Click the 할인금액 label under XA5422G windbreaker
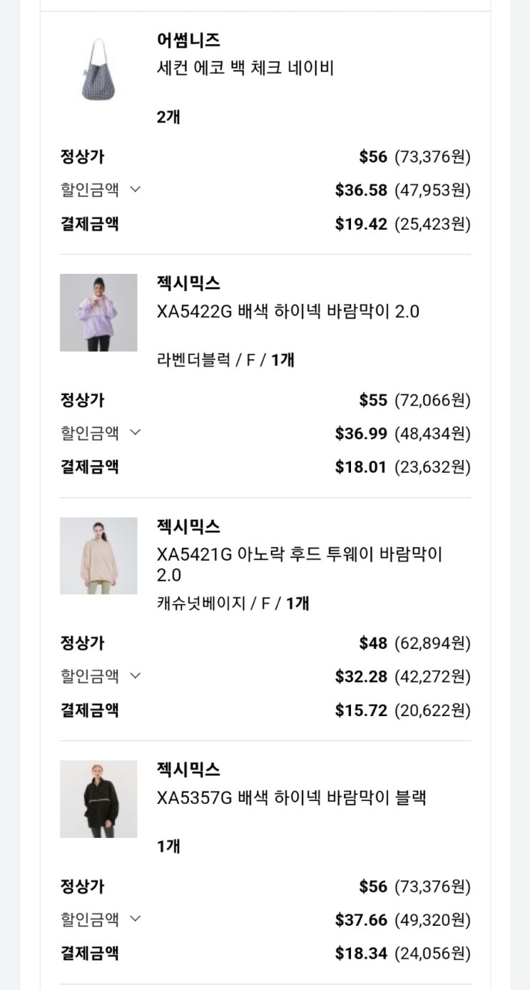 (90, 433)
